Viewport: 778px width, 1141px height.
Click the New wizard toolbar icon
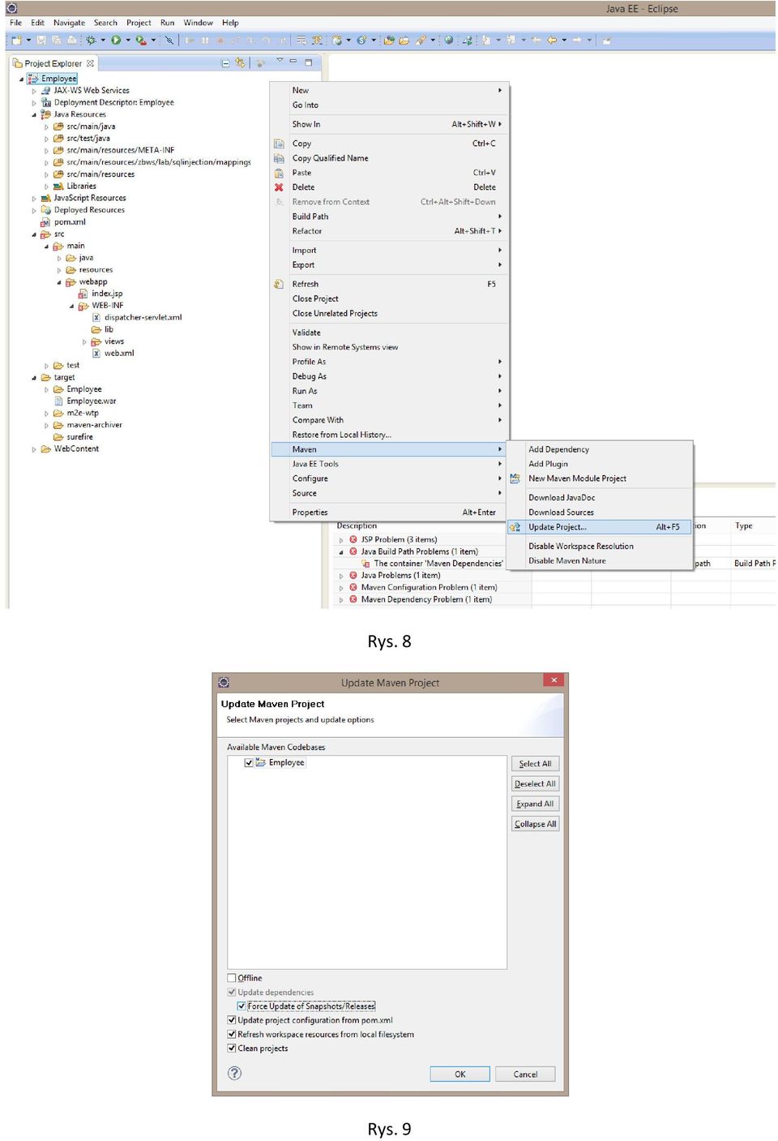coord(16,40)
